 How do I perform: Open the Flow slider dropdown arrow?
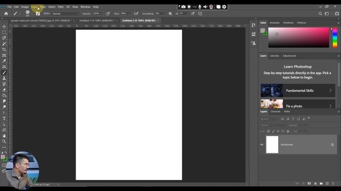click(129, 14)
